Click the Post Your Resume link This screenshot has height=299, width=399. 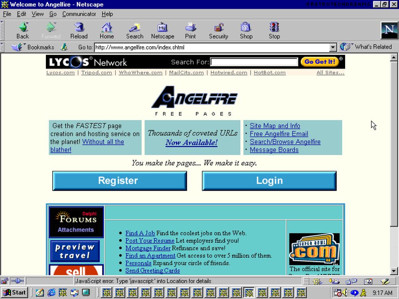click(150, 240)
